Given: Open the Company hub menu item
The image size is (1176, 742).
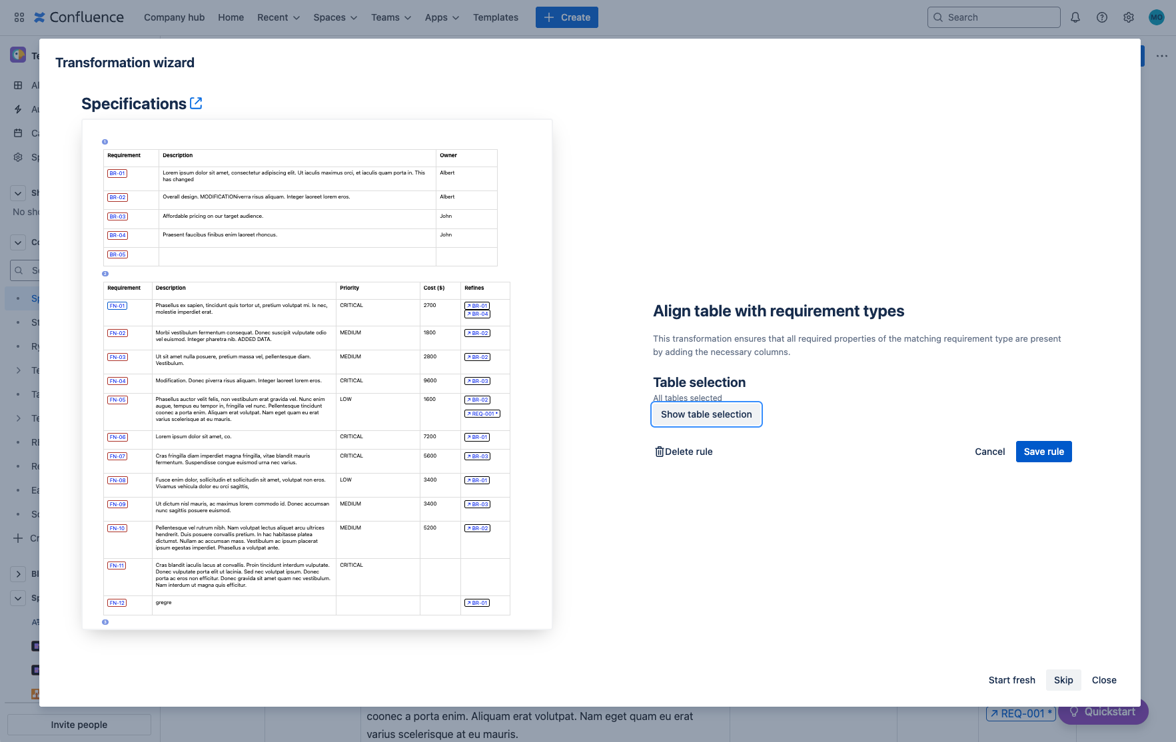Looking at the screenshot, I should coord(174,17).
